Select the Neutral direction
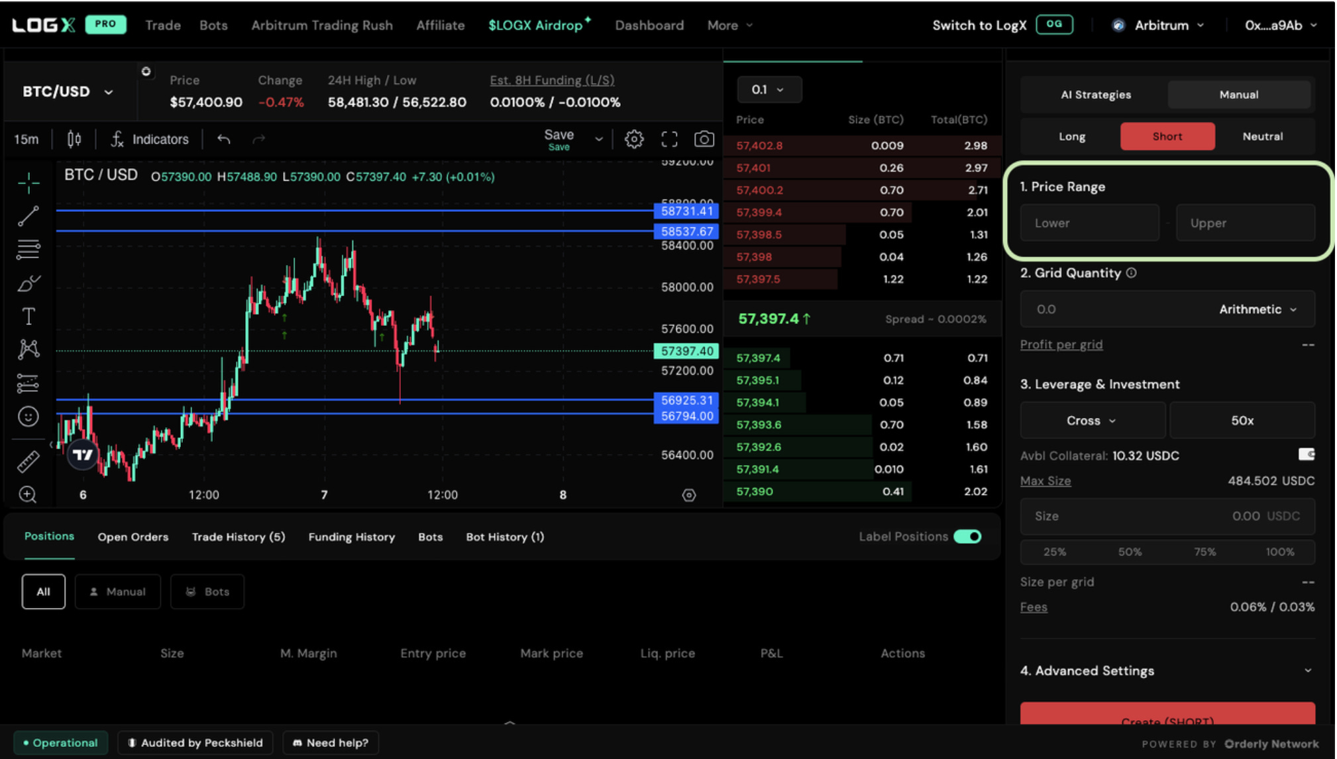 (1263, 136)
